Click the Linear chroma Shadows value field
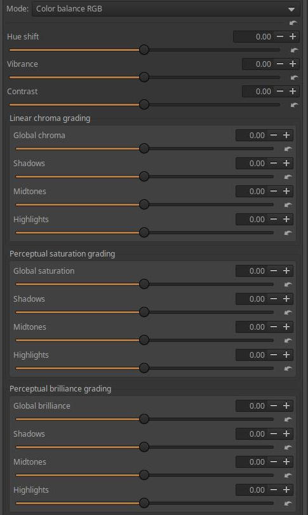This screenshot has height=515, width=308. [251, 163]
